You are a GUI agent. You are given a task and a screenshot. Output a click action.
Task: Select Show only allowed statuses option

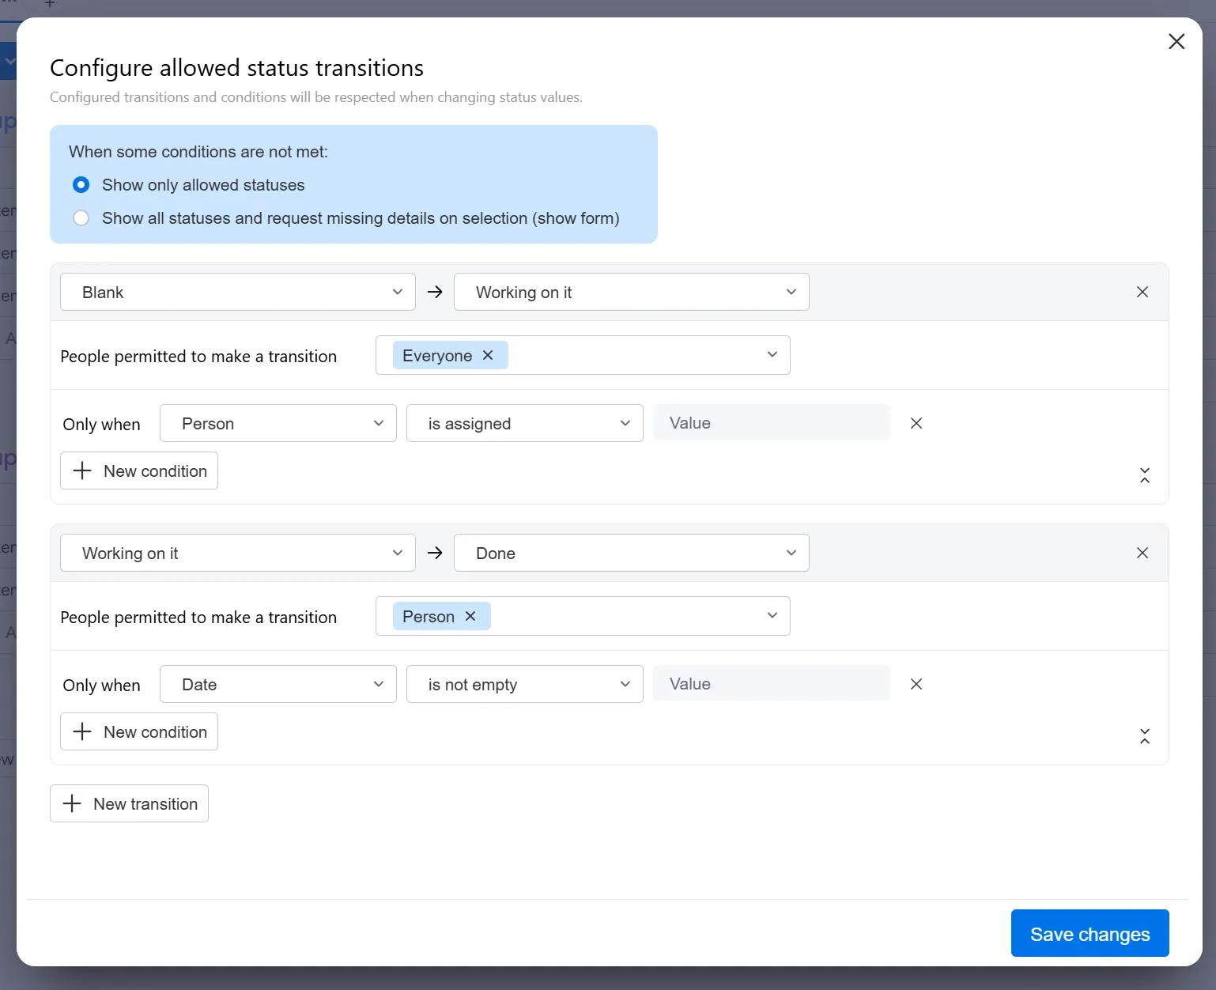tap(81, 185)
